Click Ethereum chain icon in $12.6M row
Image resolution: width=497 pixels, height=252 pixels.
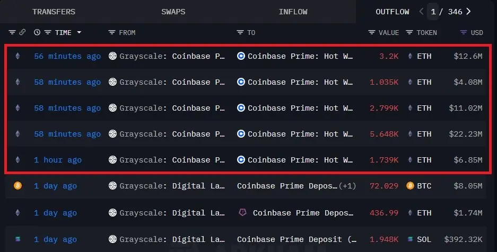[18, 56]
